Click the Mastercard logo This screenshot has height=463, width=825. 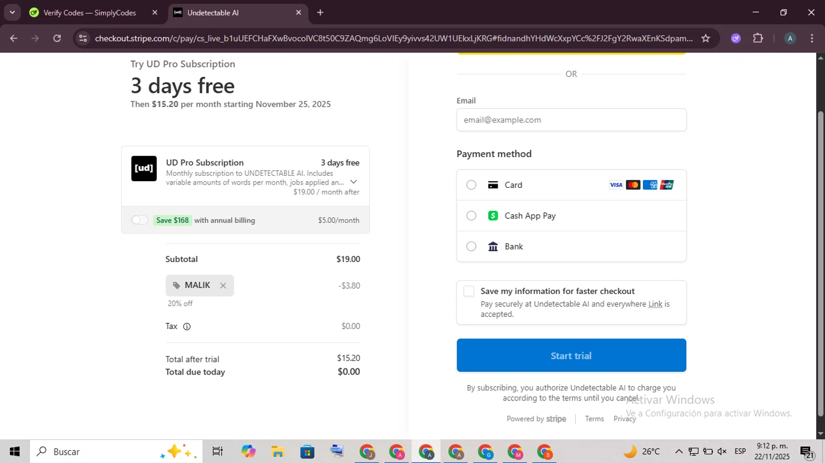coord(633,185)
